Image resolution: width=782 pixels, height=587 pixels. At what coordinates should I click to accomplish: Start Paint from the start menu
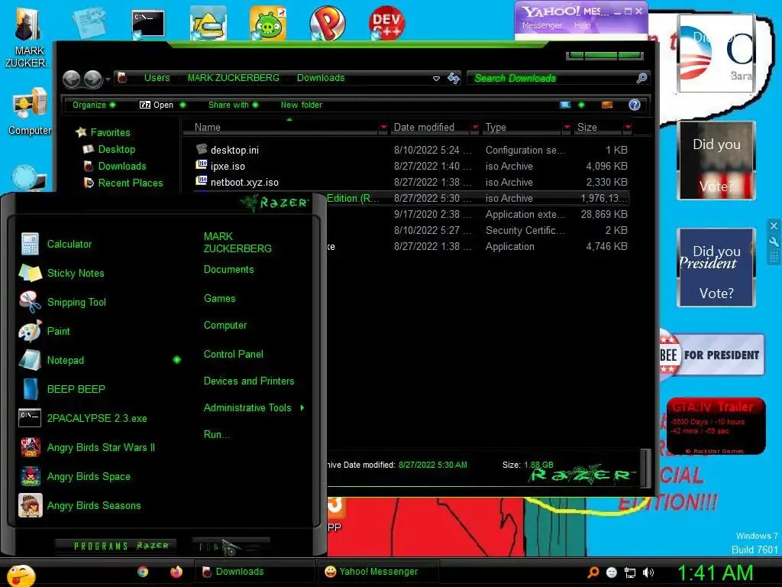click(45, 331)
